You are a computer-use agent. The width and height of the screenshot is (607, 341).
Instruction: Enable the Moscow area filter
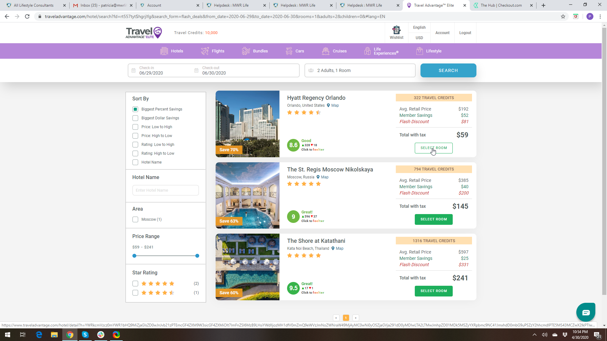[135, 219]
